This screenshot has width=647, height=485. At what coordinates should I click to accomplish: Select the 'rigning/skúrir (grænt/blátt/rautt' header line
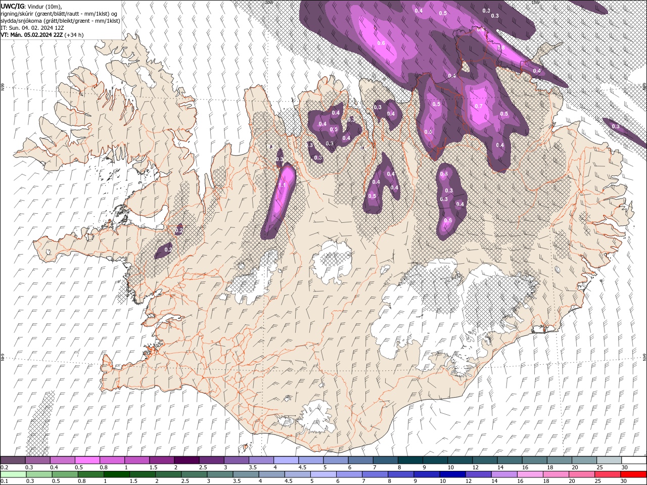[59, 14]
